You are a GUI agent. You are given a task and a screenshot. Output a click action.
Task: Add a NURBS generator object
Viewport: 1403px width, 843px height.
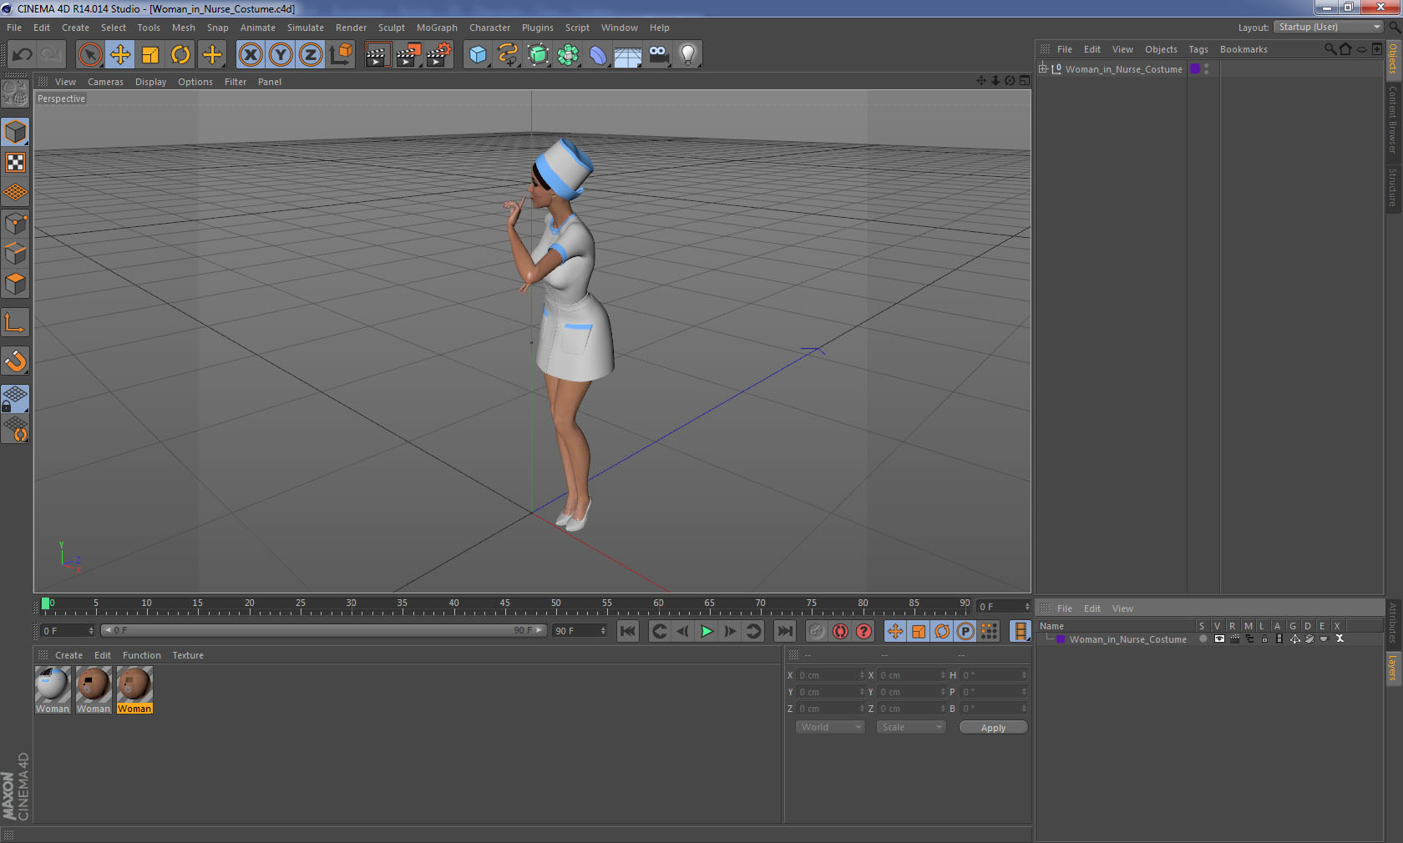[x=539, y=55]
